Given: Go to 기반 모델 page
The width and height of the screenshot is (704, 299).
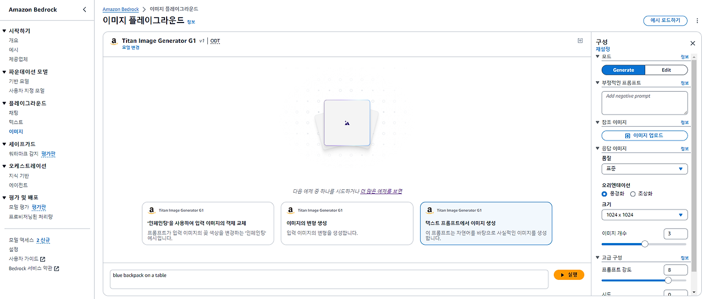Looking at the screenshot, I should (19, 81).
